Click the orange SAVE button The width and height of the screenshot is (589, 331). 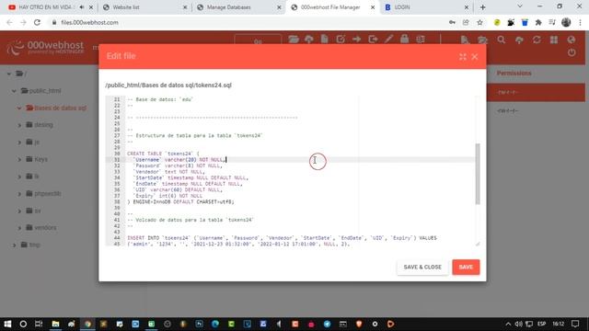tap(466, 267)
